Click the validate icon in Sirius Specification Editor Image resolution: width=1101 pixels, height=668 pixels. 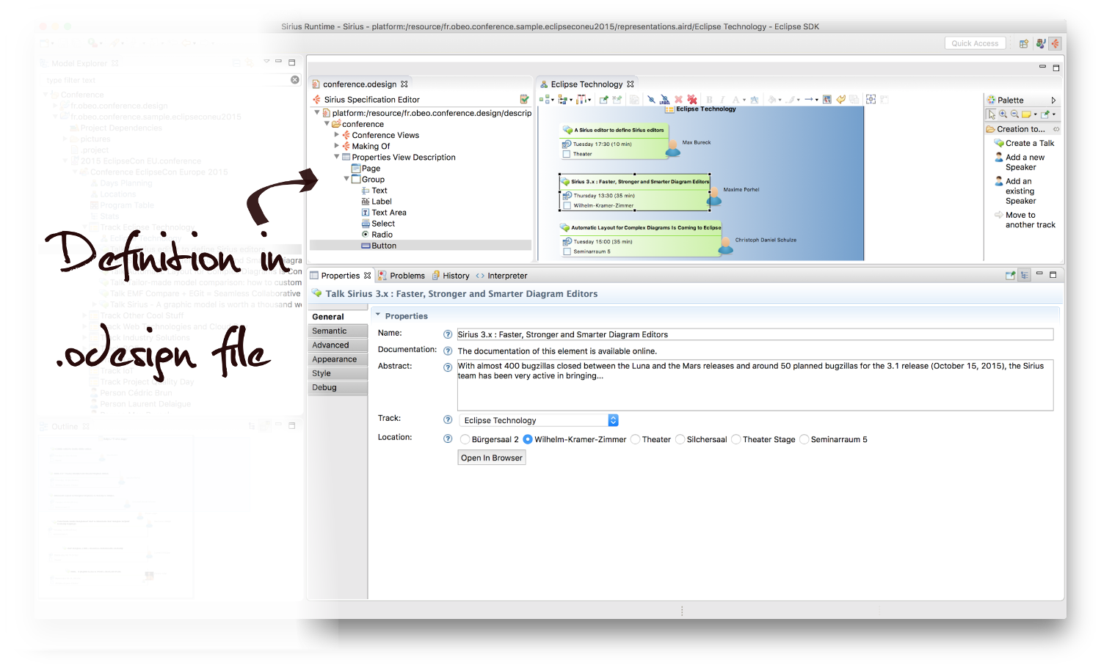pos(524,99)
